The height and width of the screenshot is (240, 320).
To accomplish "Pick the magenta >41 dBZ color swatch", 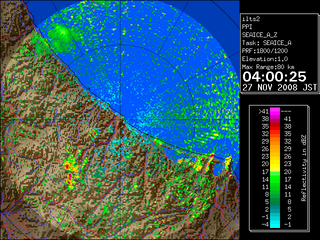I will click(275, 111).
